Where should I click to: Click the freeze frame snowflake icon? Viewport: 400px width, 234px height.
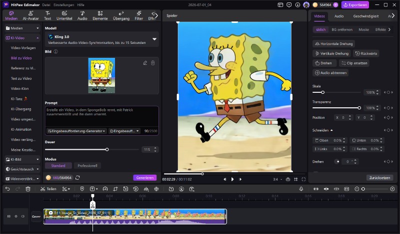156,189
